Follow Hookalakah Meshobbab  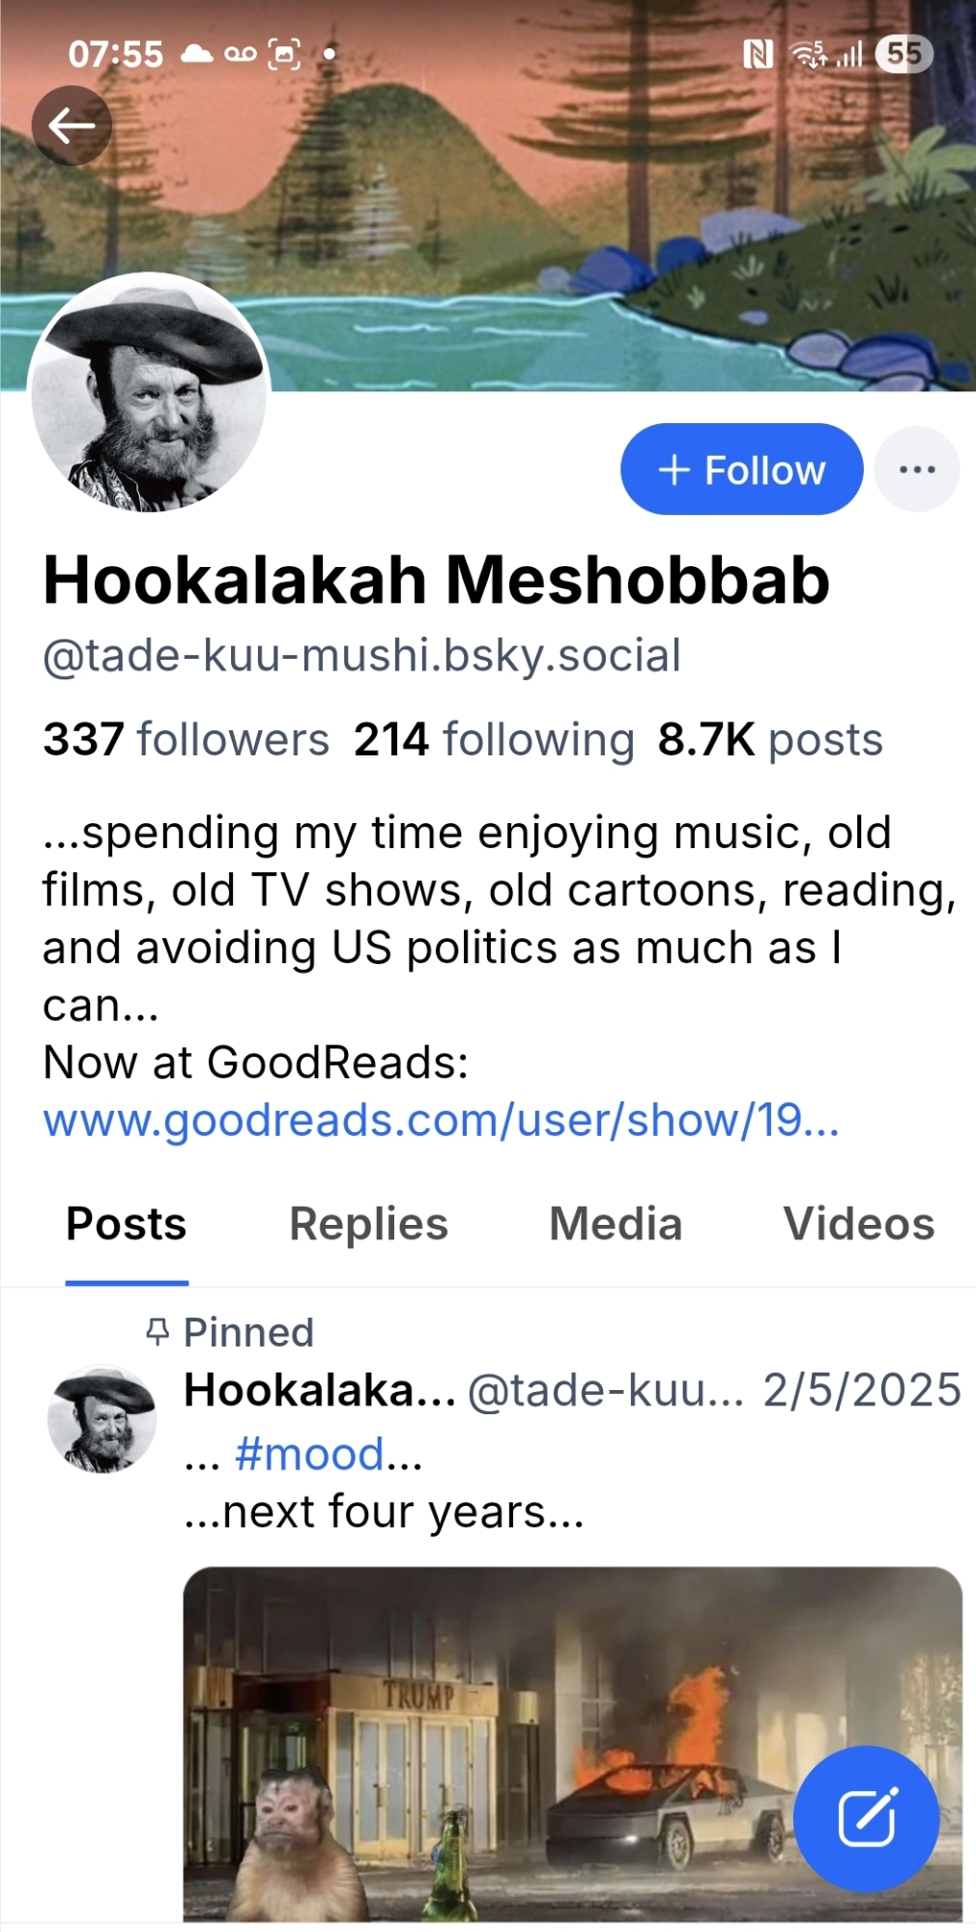[741, 469]
